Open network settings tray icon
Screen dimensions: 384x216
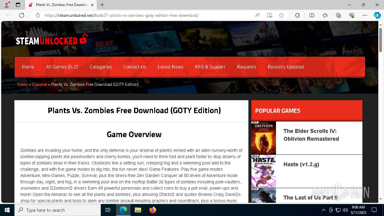pos(338,210)
